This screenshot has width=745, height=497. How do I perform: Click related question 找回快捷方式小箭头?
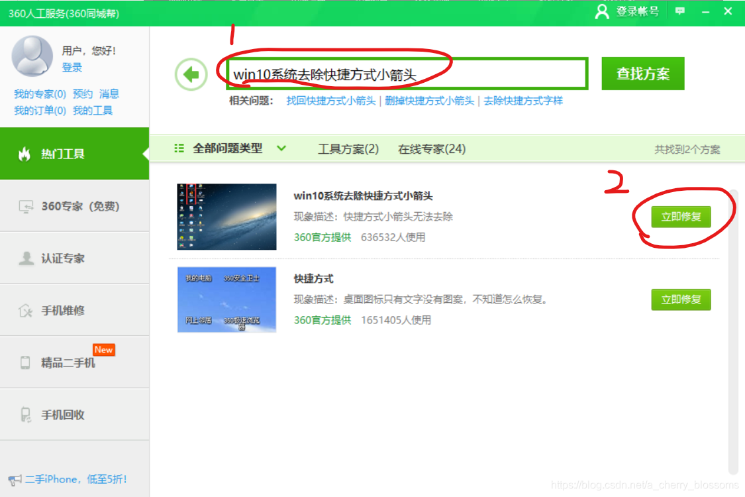[x=331, y=101]
